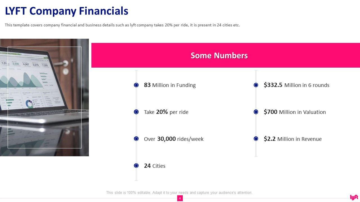Select the bullet next to $700 Million in Valuation
360x202 pixels.
tap(256, 112)
